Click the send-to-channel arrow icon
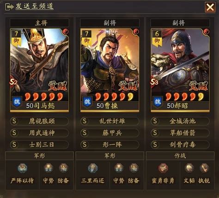The width and height of the screenshot is (219, 198). pyautogui.click(x=9, y=7)
